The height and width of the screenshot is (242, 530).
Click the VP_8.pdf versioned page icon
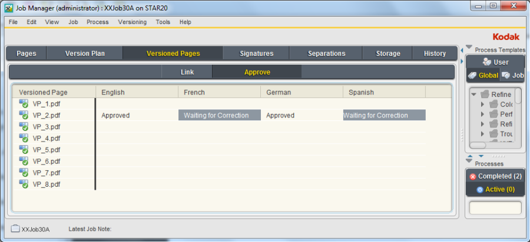click(24, 184)
